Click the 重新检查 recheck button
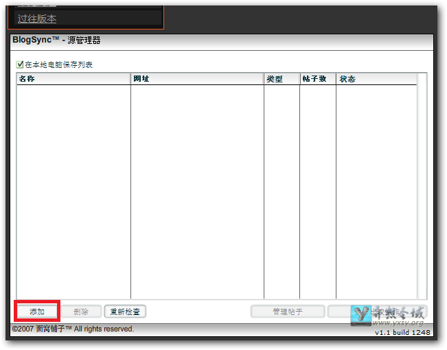447x350 pixels. [x=125, y=312]
